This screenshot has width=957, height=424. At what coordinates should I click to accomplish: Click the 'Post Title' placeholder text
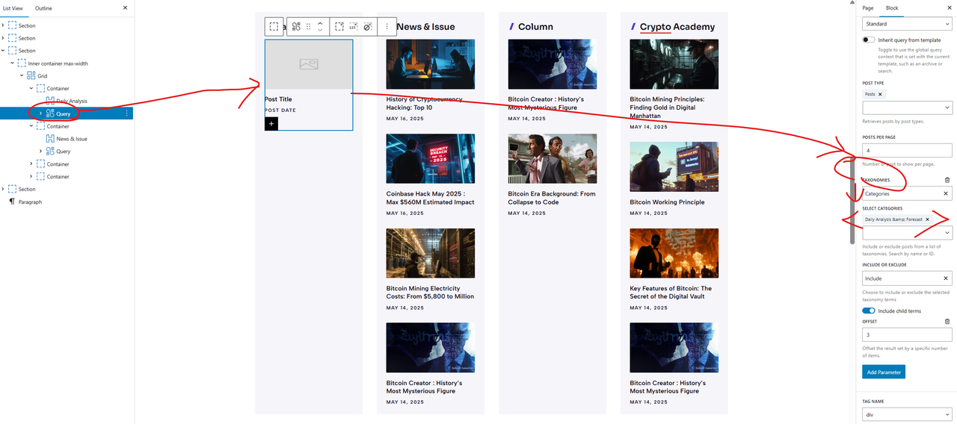click(x=278, y=99)
